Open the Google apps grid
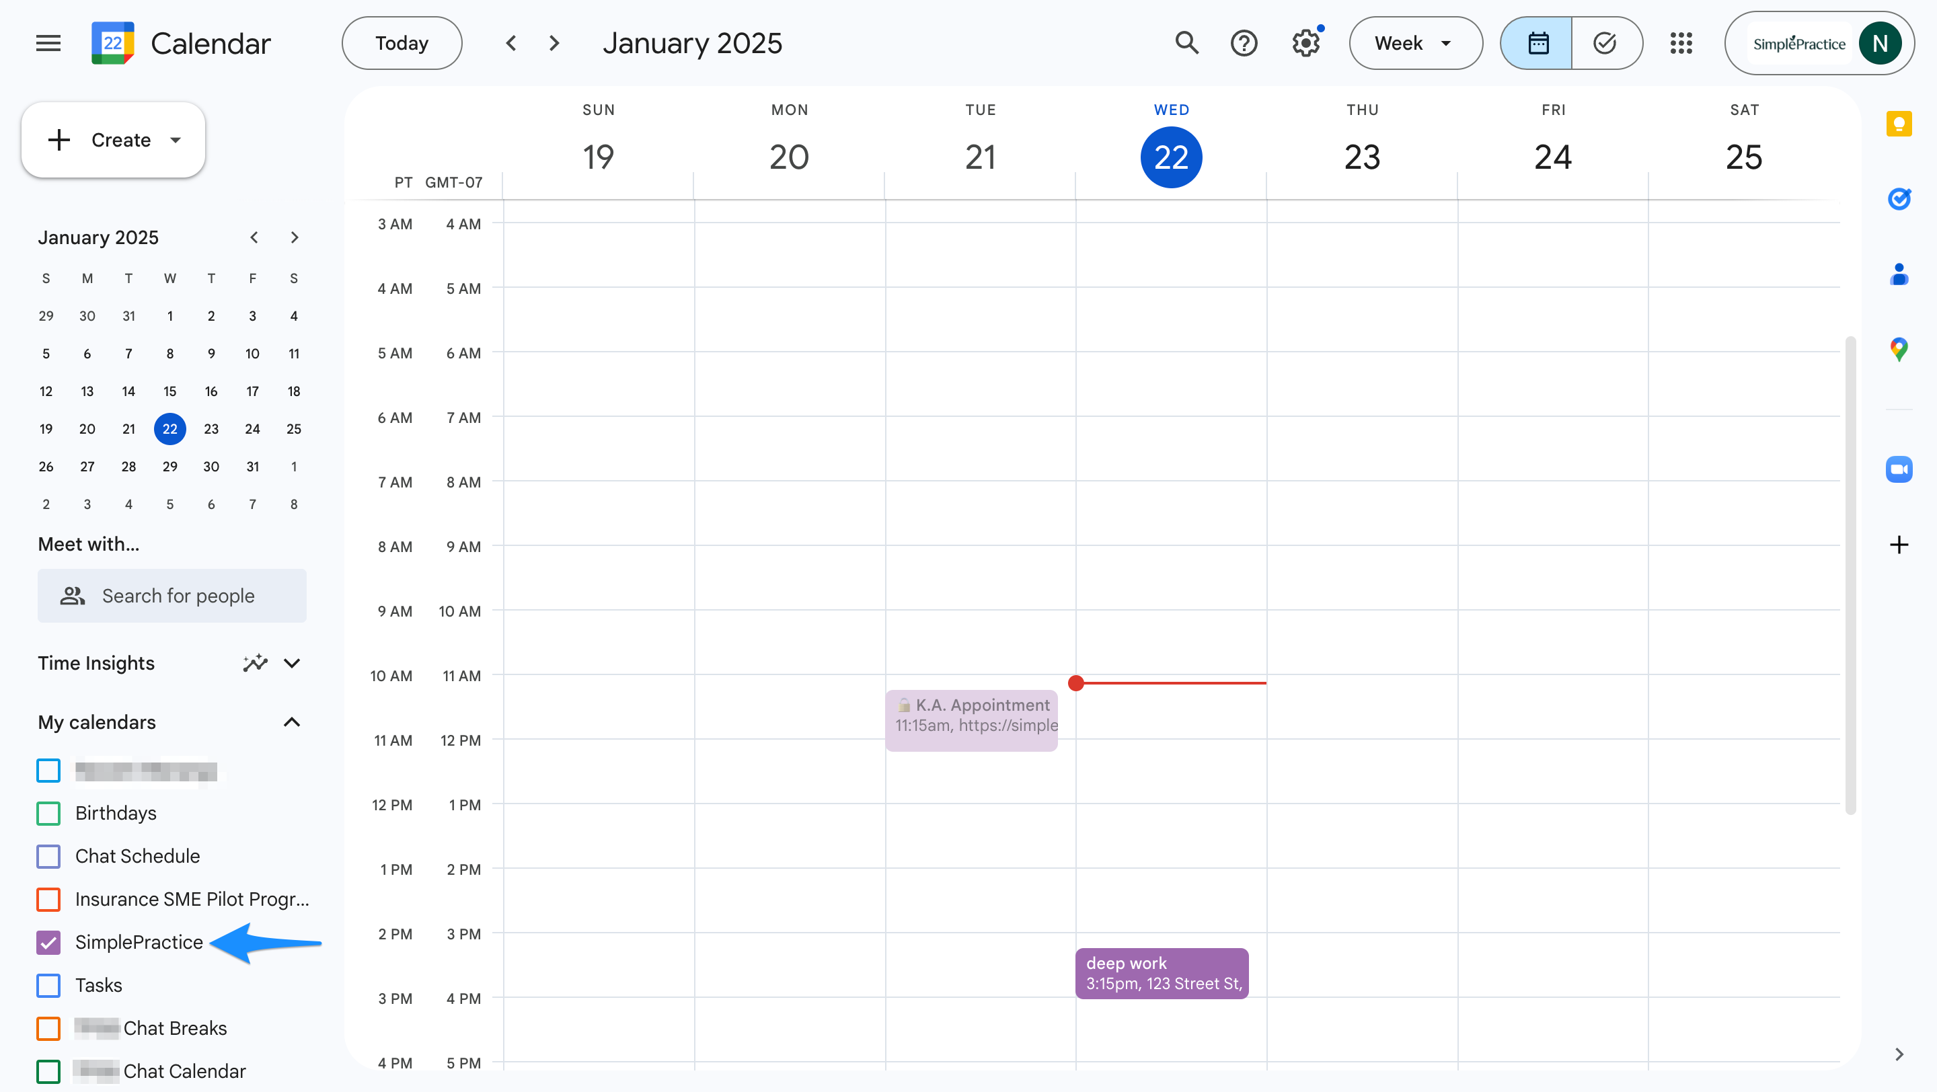Viewport: 1937px width, 1092px height. click(1681, 43)
